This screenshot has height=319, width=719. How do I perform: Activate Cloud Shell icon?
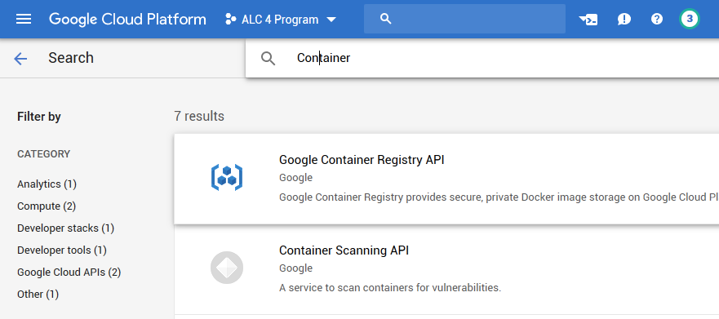[x=588, y=20]
